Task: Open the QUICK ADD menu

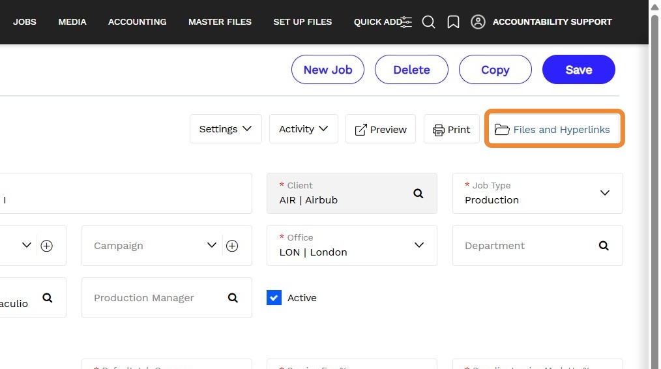Action: 377,22
